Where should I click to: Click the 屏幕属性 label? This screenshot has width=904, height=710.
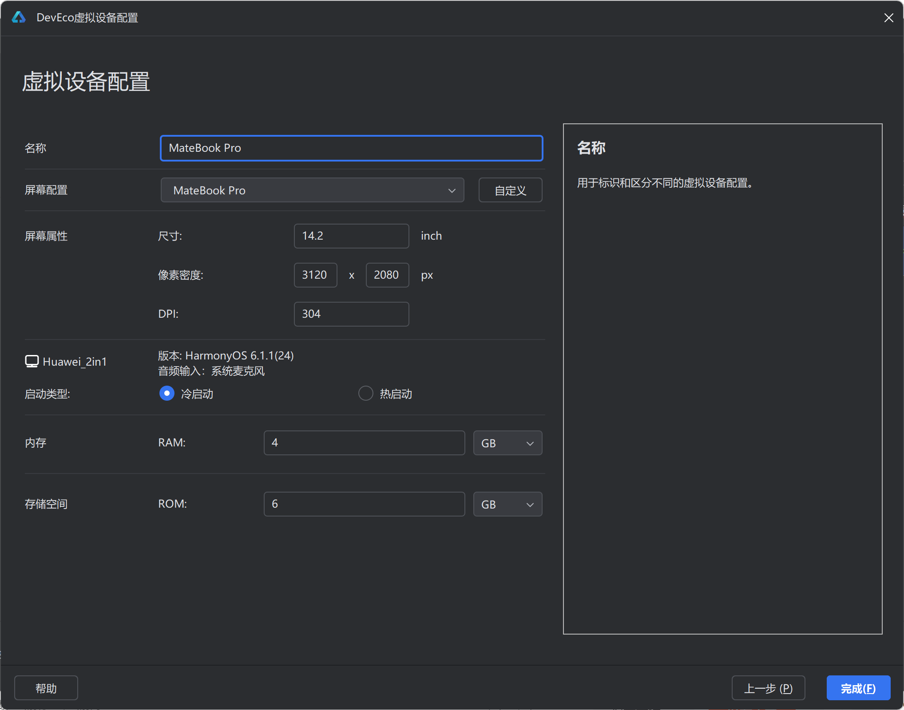[46, 236]
